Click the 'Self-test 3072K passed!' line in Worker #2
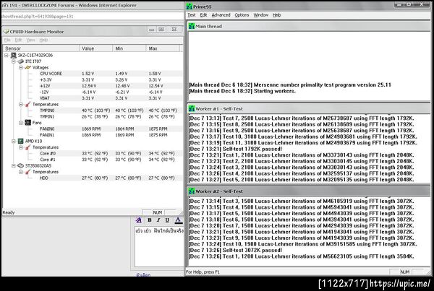The image size is (434, 291). (235, 250)
